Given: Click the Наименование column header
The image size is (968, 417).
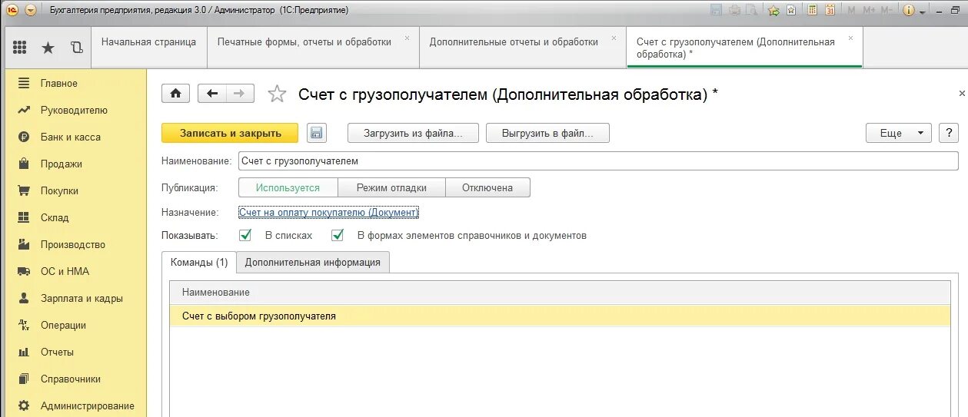Looking at the screenshot, I should 560,293.
